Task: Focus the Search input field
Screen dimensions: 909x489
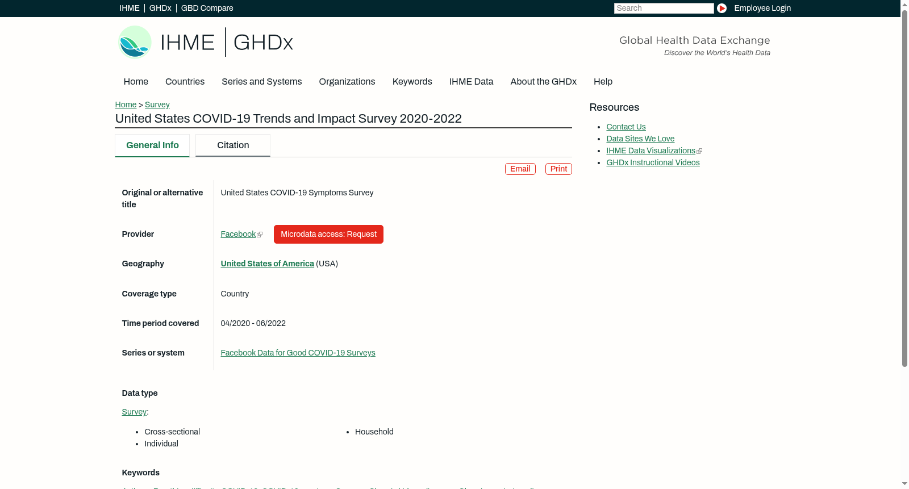Action: [x=664, y=8]
